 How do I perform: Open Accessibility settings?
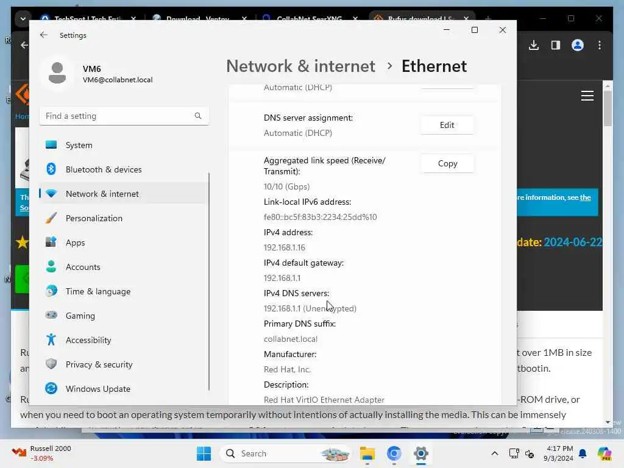[x=124, y=340]
